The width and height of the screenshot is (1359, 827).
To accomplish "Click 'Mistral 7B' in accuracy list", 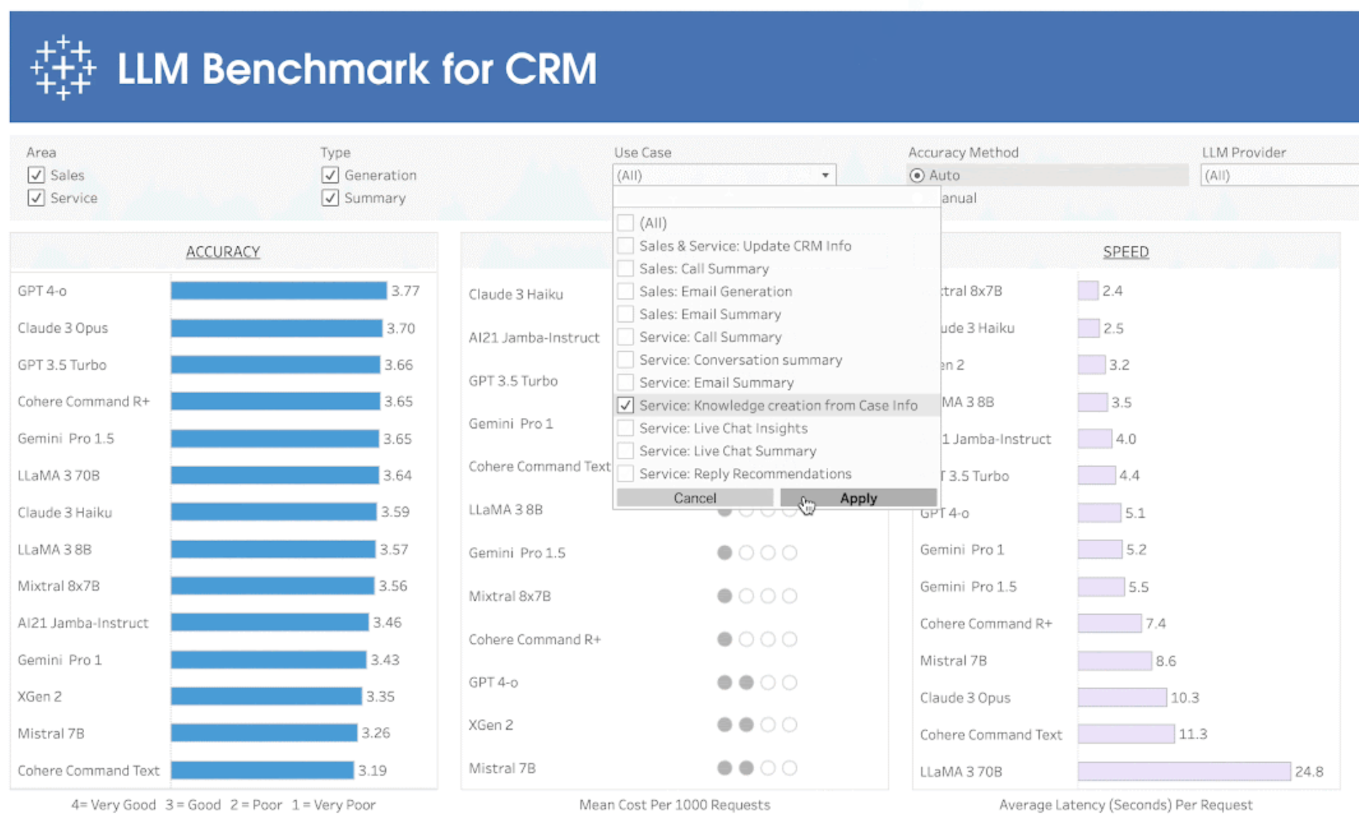I will click(51, 733).
